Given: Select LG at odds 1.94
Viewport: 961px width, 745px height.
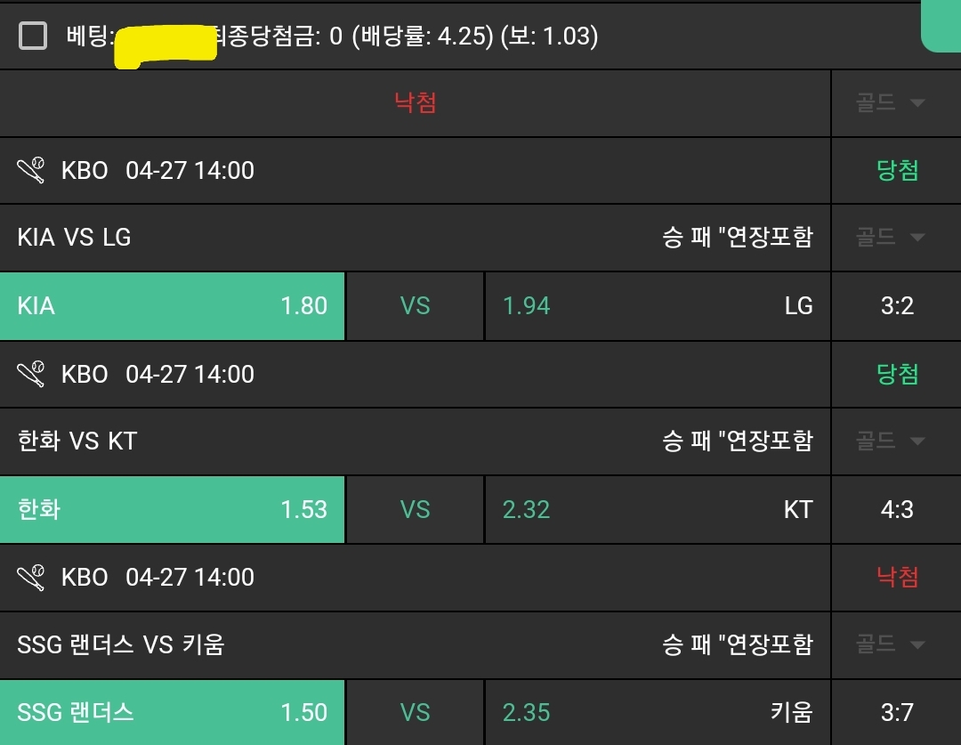Looking at the screenshot, I should tap(658, 306).
